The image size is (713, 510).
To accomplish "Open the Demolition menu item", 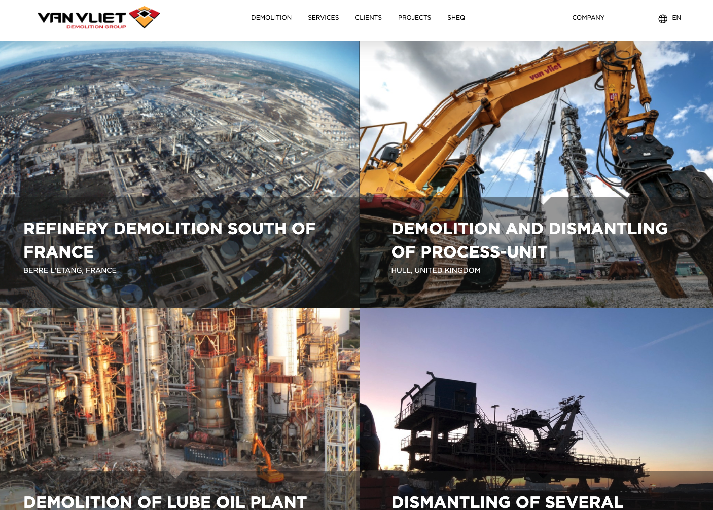I will click(x=271, y=18).
